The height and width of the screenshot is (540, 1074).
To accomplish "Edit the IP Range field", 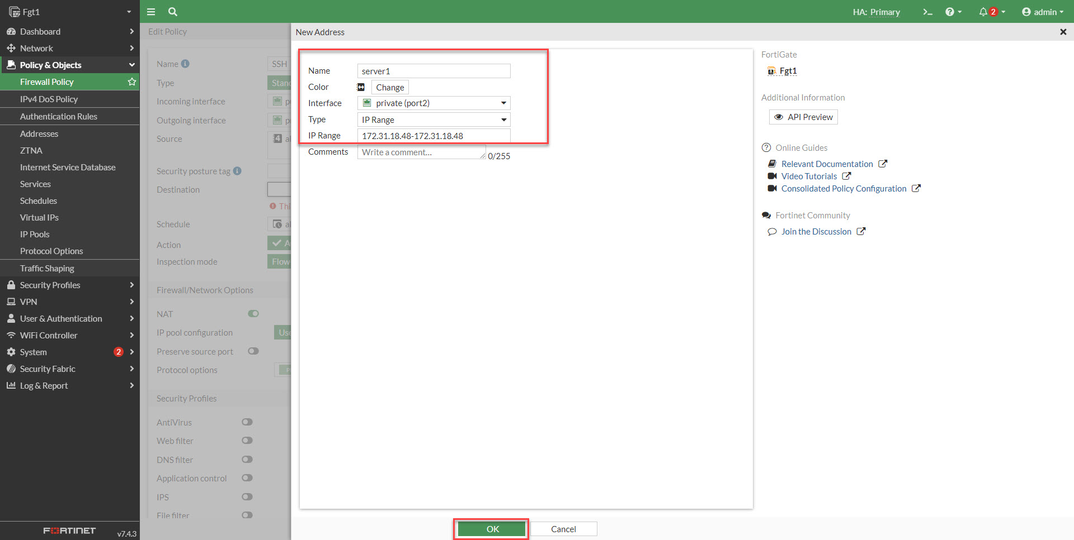I will [x=434, y=136].
